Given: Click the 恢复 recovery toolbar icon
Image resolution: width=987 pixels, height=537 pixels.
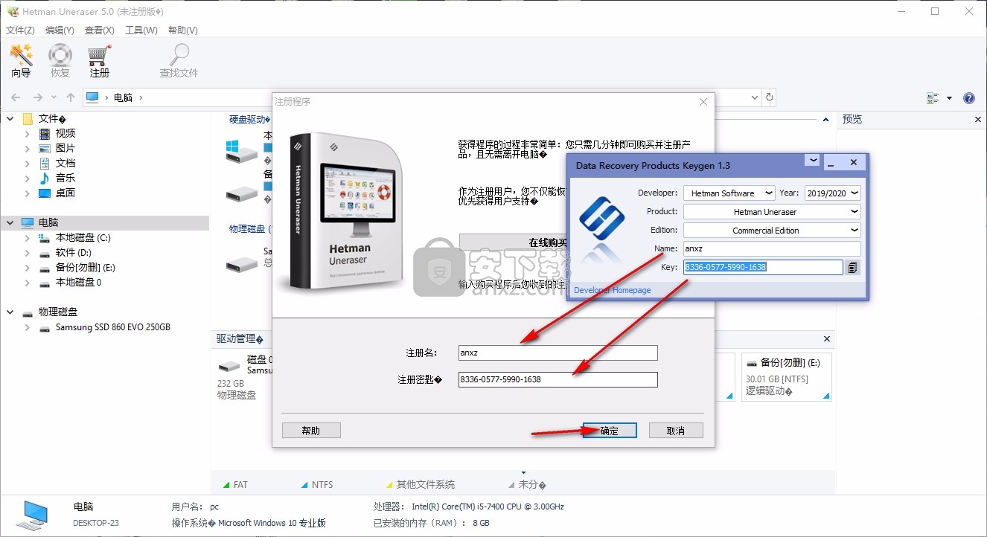Looking at the screenshot, I should [x=60, y=60].
